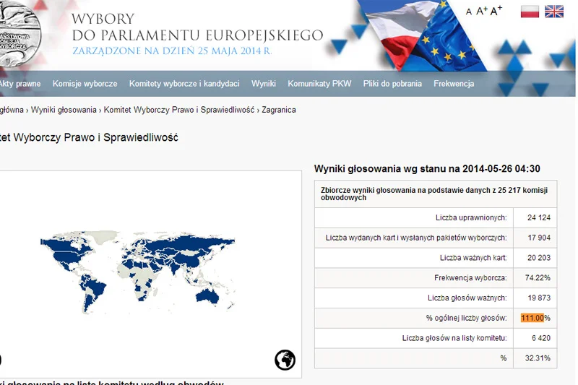Set largest font size A+
The height and width of the screenshot is (385, 578).
496,10
